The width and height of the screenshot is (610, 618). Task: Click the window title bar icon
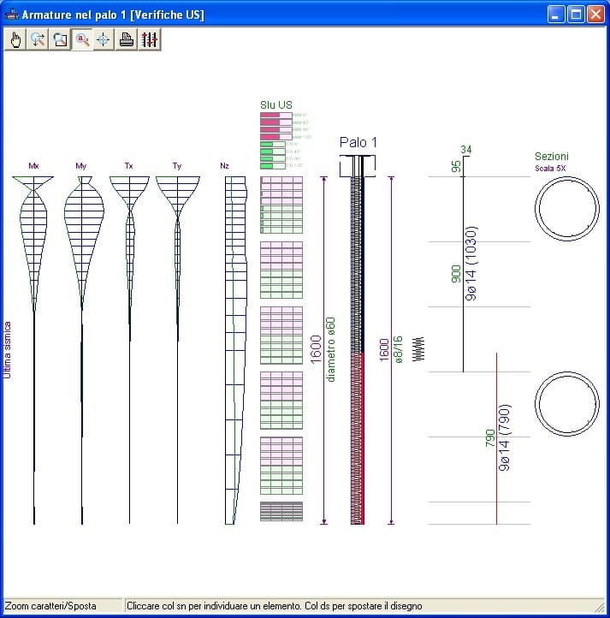click(12, 15)
